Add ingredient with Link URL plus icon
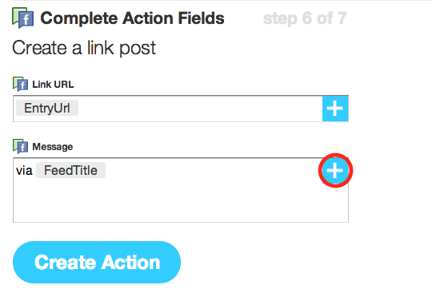The height and width of the screenshot is (293, 432). 335,109
